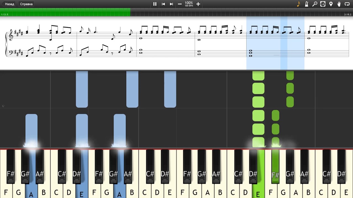Image resolution: width=353 pixels, height=198 pixels.
Task: Open the zoom magnifier tool
Action: [x=315, y=4]
